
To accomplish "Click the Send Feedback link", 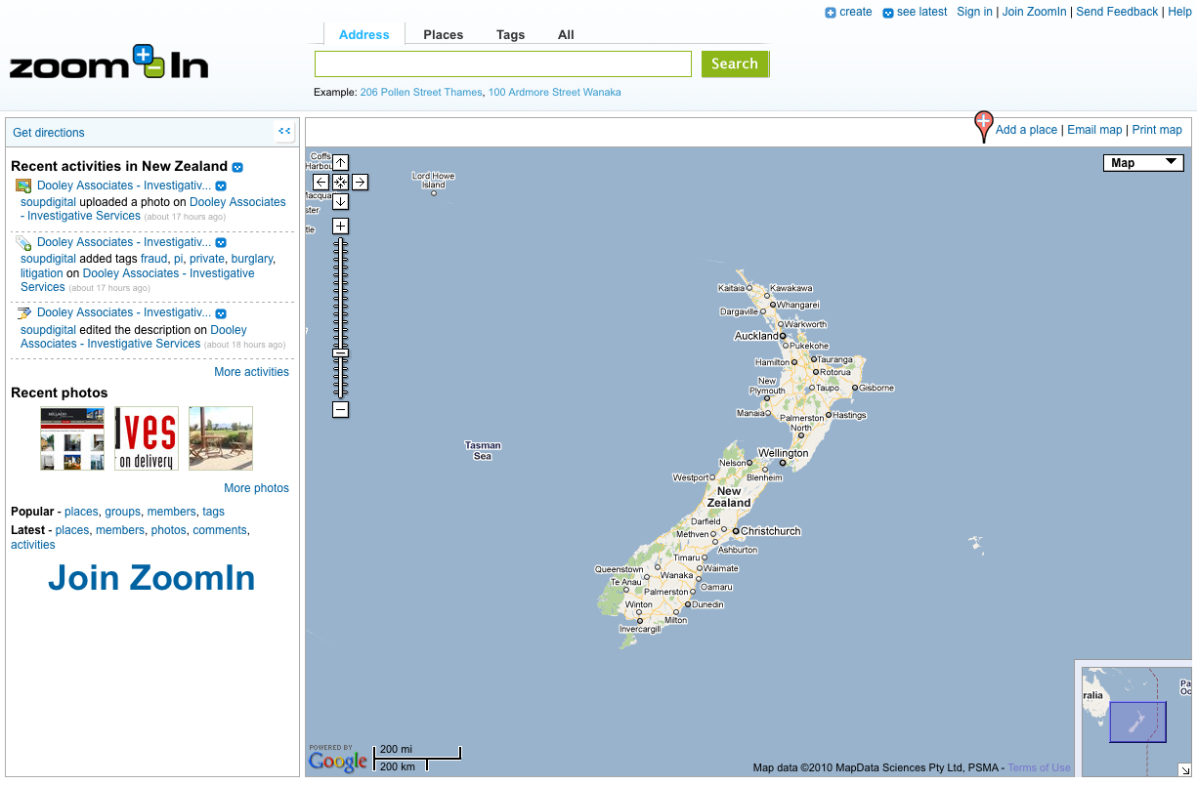I will click(x=1117, y=12).
